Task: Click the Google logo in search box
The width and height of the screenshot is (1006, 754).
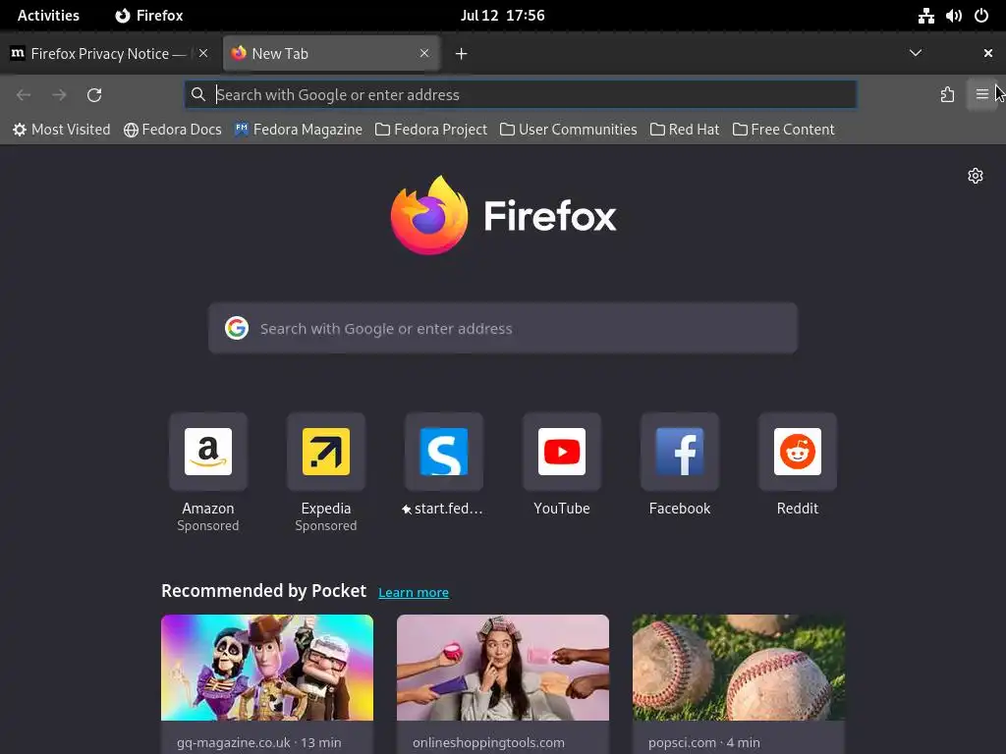Action: pos(237,328)
